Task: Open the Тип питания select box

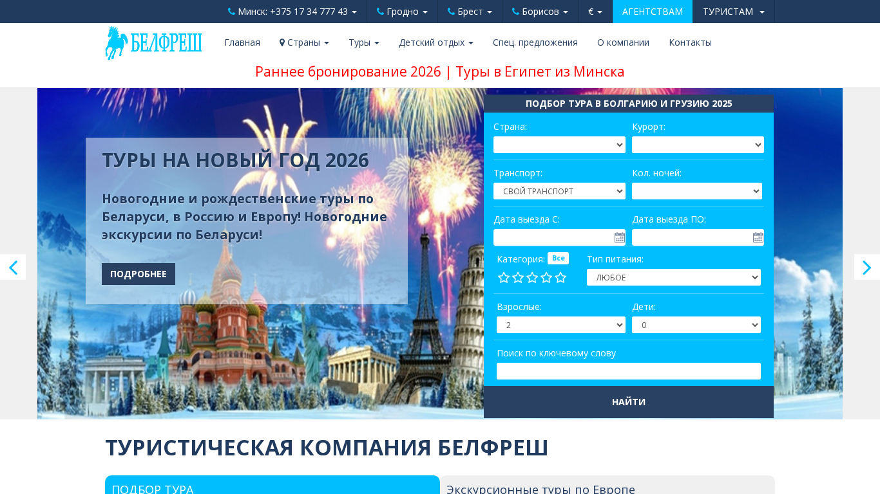Action: [x=674, y=277]
